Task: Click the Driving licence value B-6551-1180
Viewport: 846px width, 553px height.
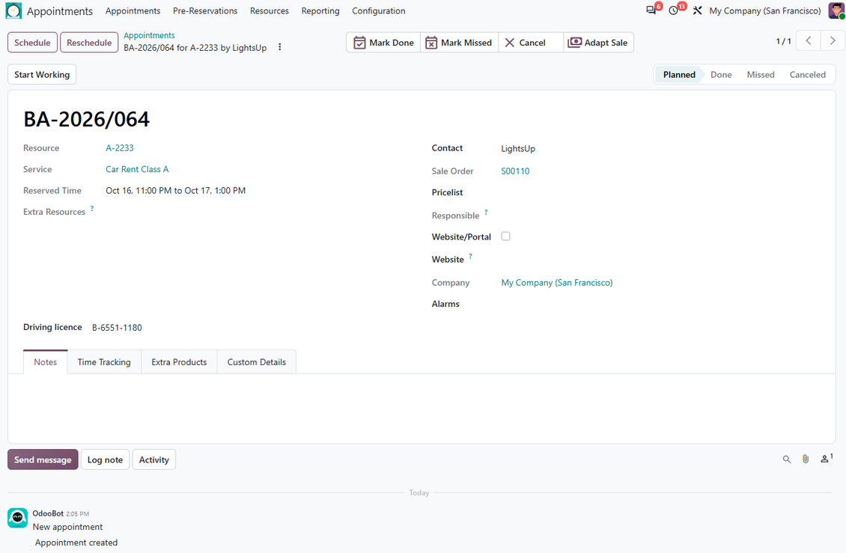Action: tap(117, 328)
